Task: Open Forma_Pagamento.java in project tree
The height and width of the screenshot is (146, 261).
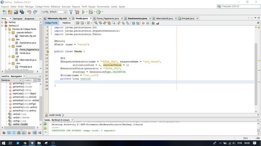Action: pos(29,49)
